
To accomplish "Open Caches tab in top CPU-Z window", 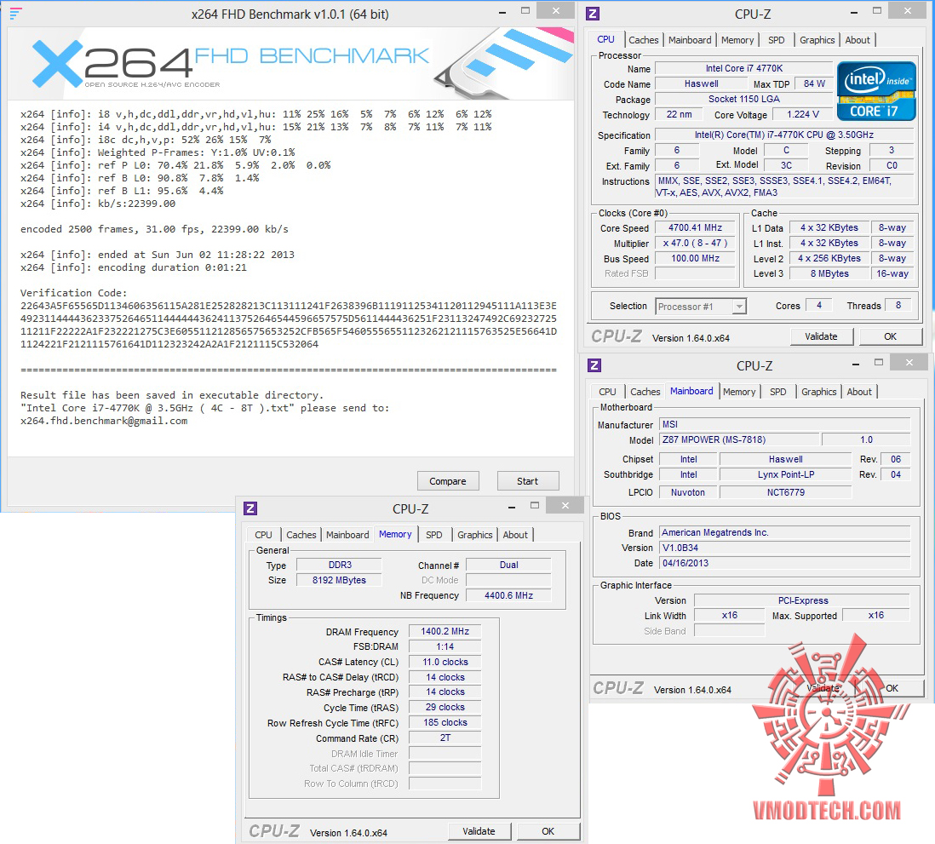I will (644, 40).
